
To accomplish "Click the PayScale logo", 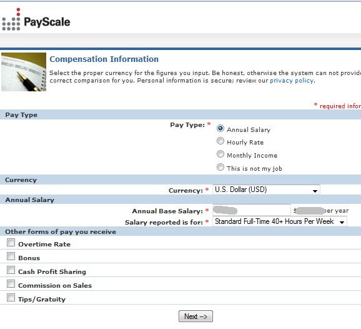I will coord(36,19).
